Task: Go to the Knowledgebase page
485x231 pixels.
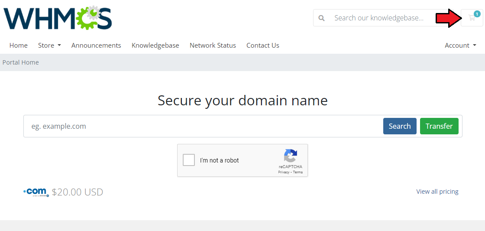Action: coord(155,45)
